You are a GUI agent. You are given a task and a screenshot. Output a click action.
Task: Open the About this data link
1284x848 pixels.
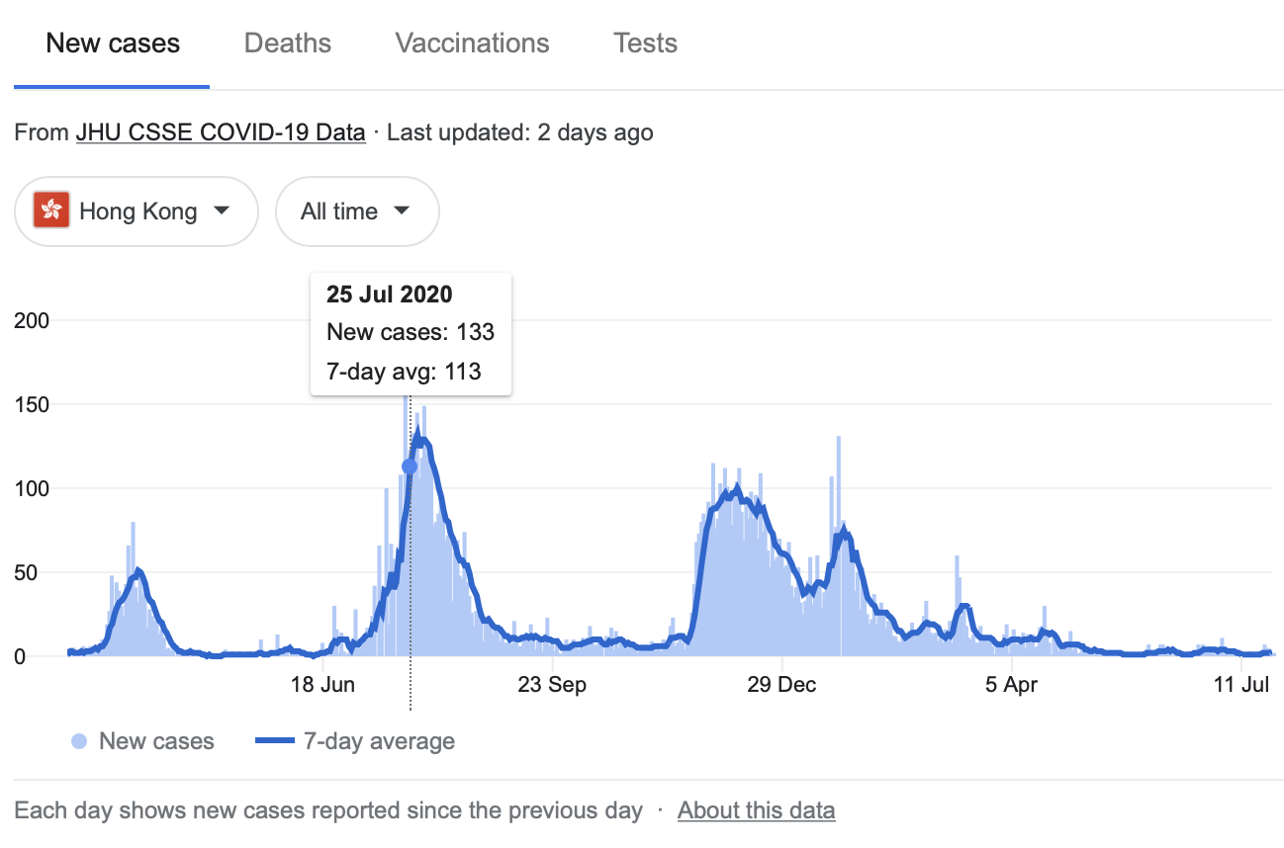point(756,811)
